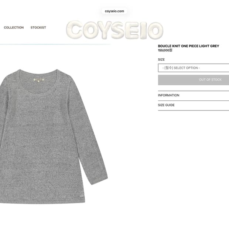Open the SIZE select option dropdown

point(194,68)
